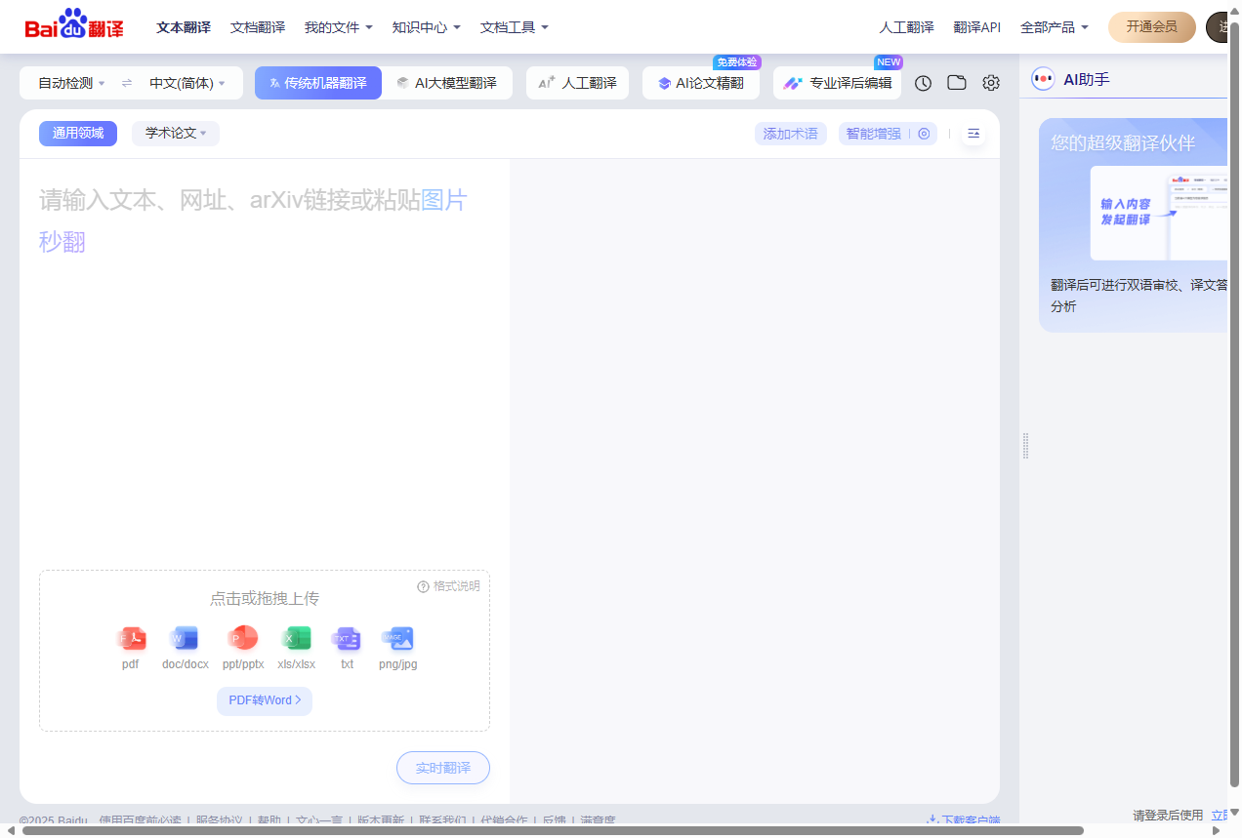Click the xls/xlsx spreadsheet upload icon
1242x838 pixels.
[x=296, y=639]
